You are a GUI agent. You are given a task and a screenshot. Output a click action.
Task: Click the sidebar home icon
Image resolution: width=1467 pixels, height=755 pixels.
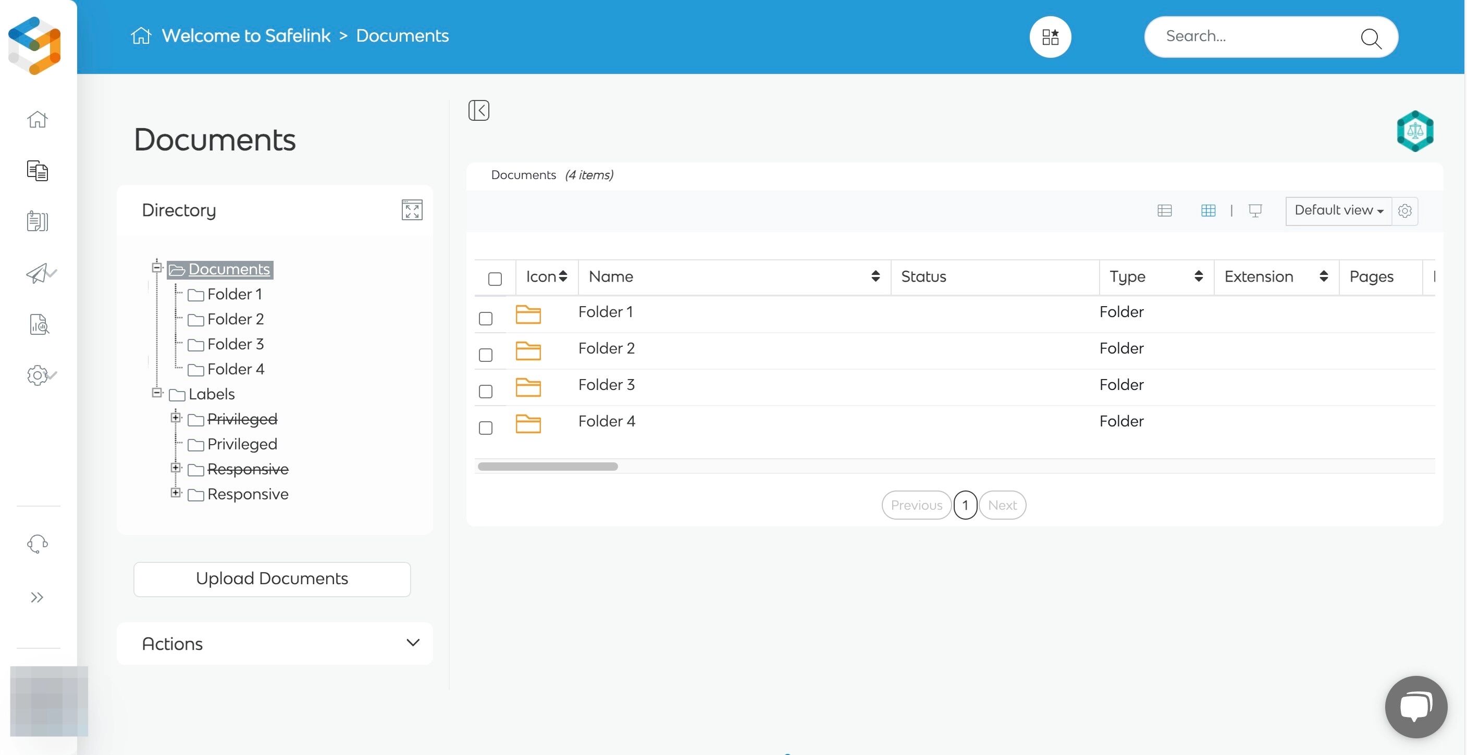[x=37, y=119]
